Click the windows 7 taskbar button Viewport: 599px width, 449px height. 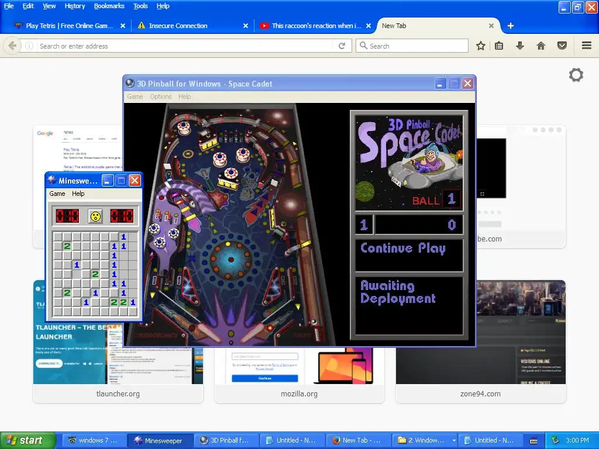point(94,441)
